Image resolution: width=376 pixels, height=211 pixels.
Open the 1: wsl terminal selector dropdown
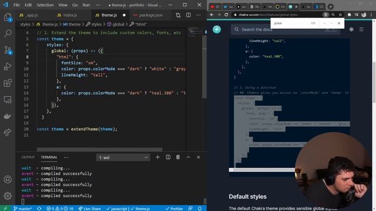(x=123, y=158)
